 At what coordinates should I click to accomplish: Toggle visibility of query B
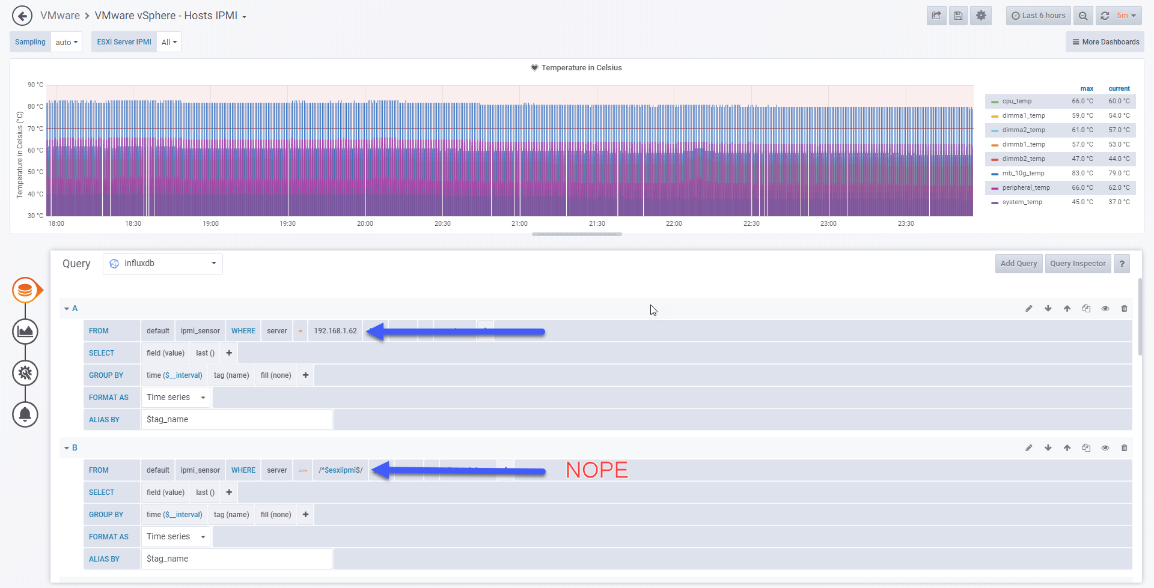(x=1105, y=448)
